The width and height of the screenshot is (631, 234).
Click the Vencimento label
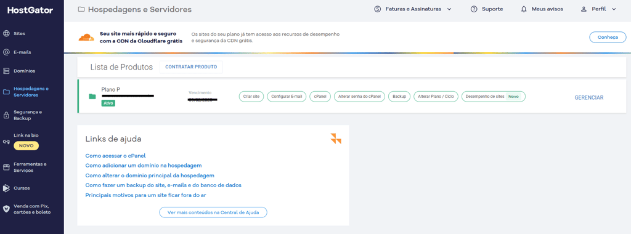tap(200, 93)
